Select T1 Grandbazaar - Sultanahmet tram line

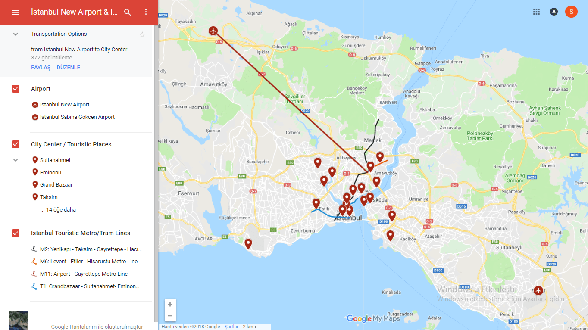[x=90, y=286]
